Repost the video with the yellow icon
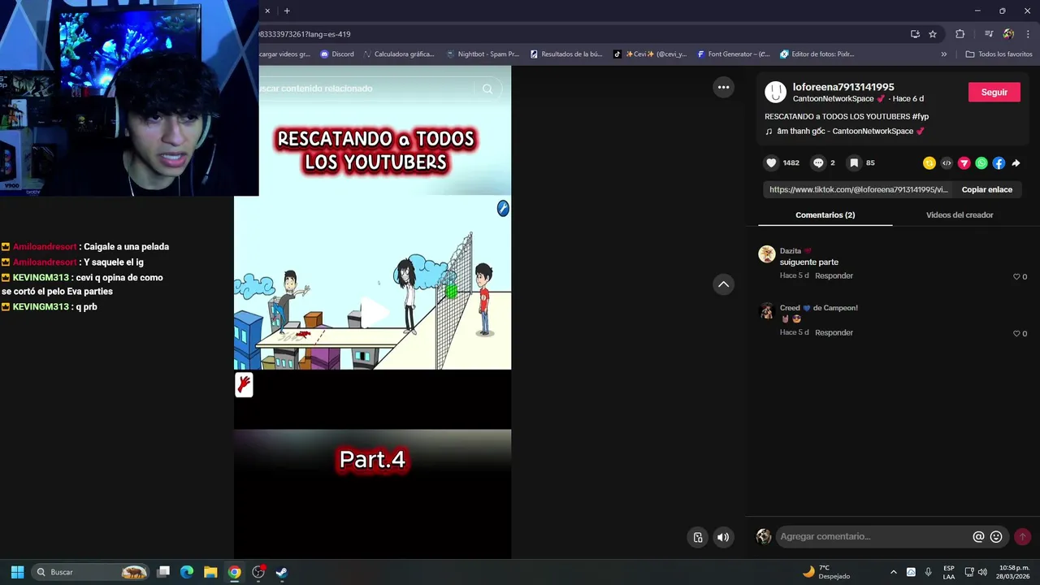1040x585 pixels. (x=929, y=163)
